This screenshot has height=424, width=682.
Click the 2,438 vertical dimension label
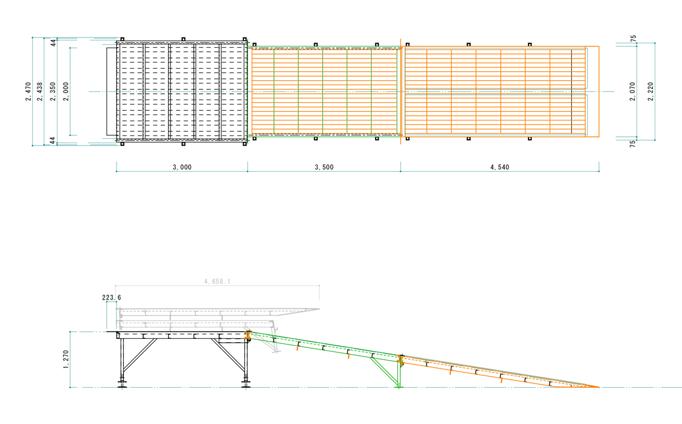[40, 91]
